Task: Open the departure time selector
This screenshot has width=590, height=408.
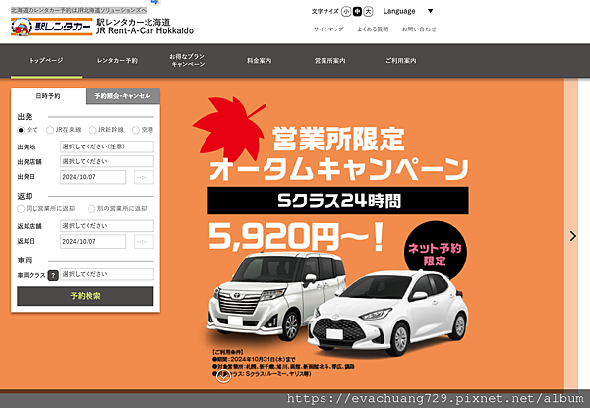Action: click(144, 177)
